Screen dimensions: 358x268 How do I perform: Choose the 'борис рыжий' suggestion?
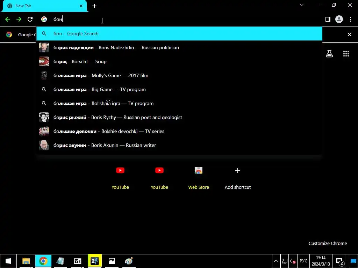[x=179, y=117]
